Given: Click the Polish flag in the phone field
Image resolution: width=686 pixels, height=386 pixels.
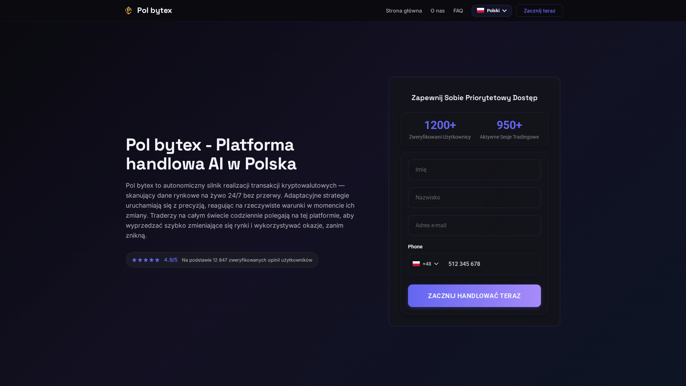Looking at the screenshot, I should 416,264.
